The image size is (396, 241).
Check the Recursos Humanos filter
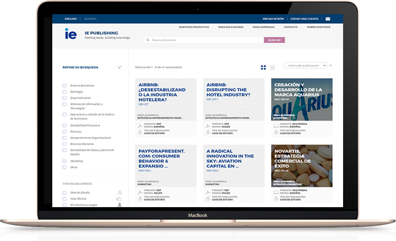(65, 144)
